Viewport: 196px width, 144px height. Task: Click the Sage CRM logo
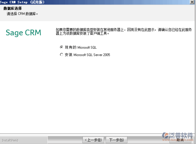23,33
